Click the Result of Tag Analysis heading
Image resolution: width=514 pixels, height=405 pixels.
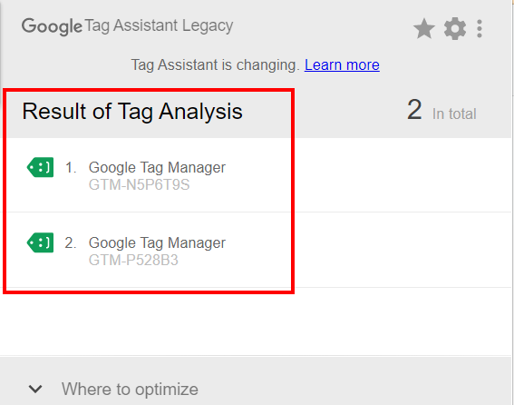pos(132,112)
